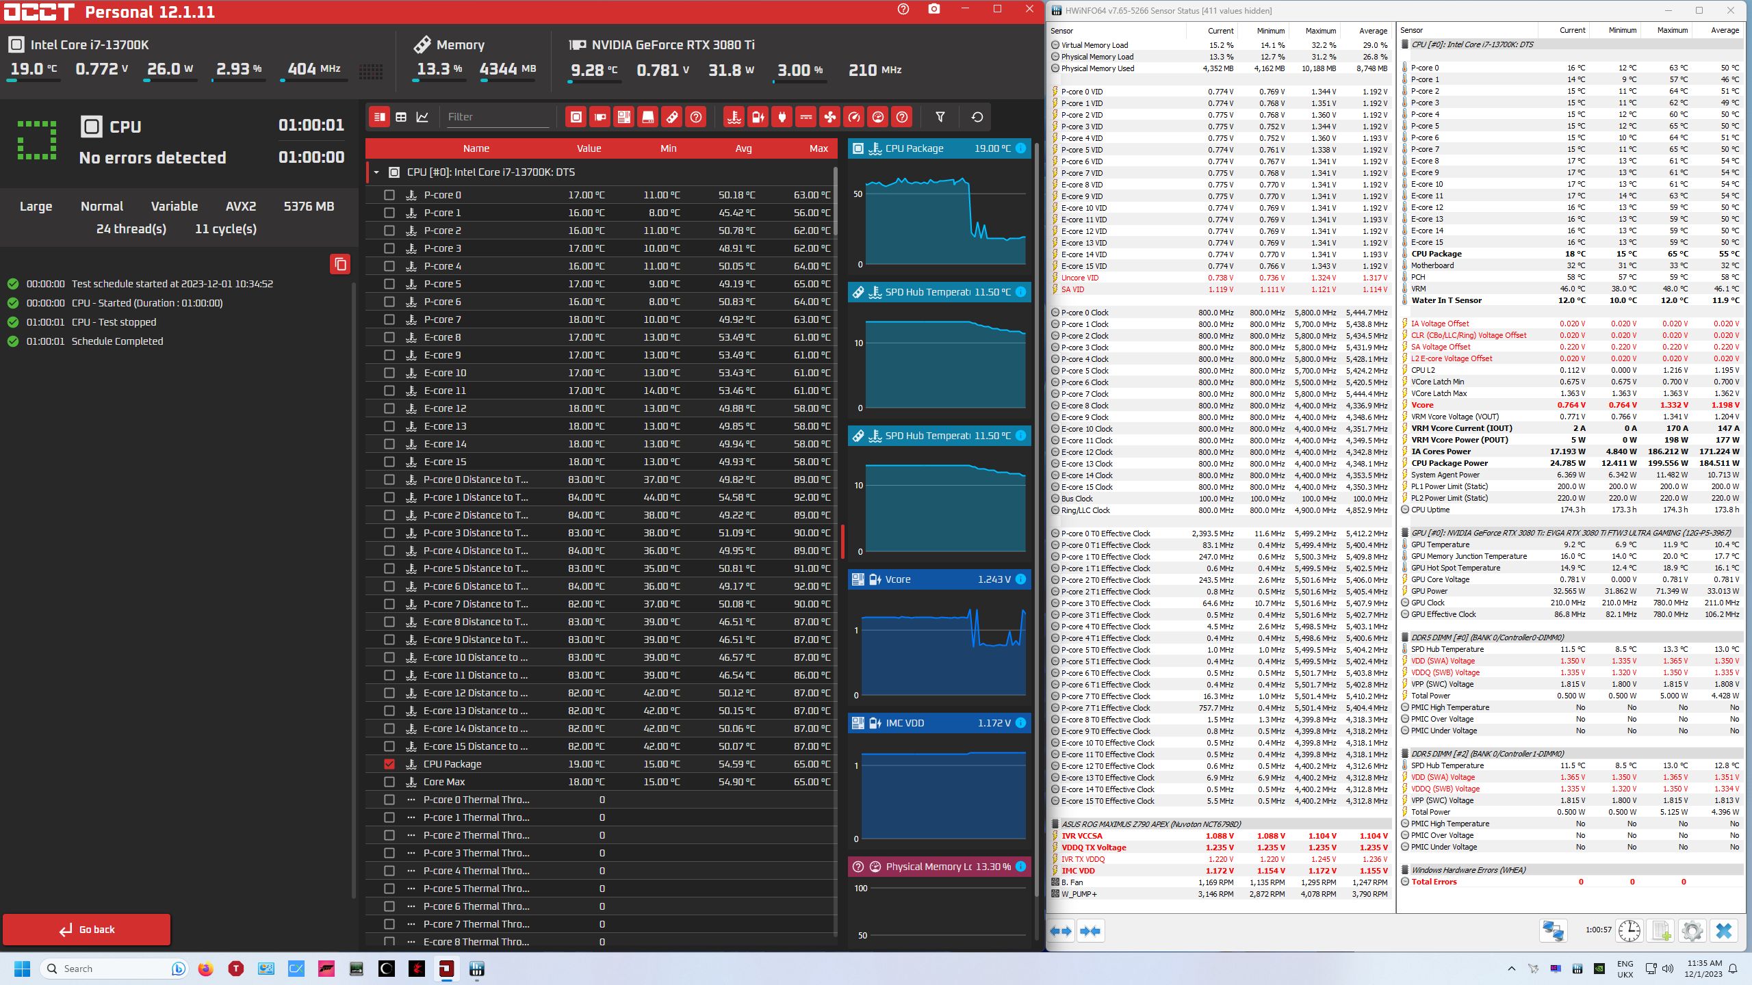Go back to the OCCT main screen
The height and width of the screenshot is (985, 1752).
87,930
